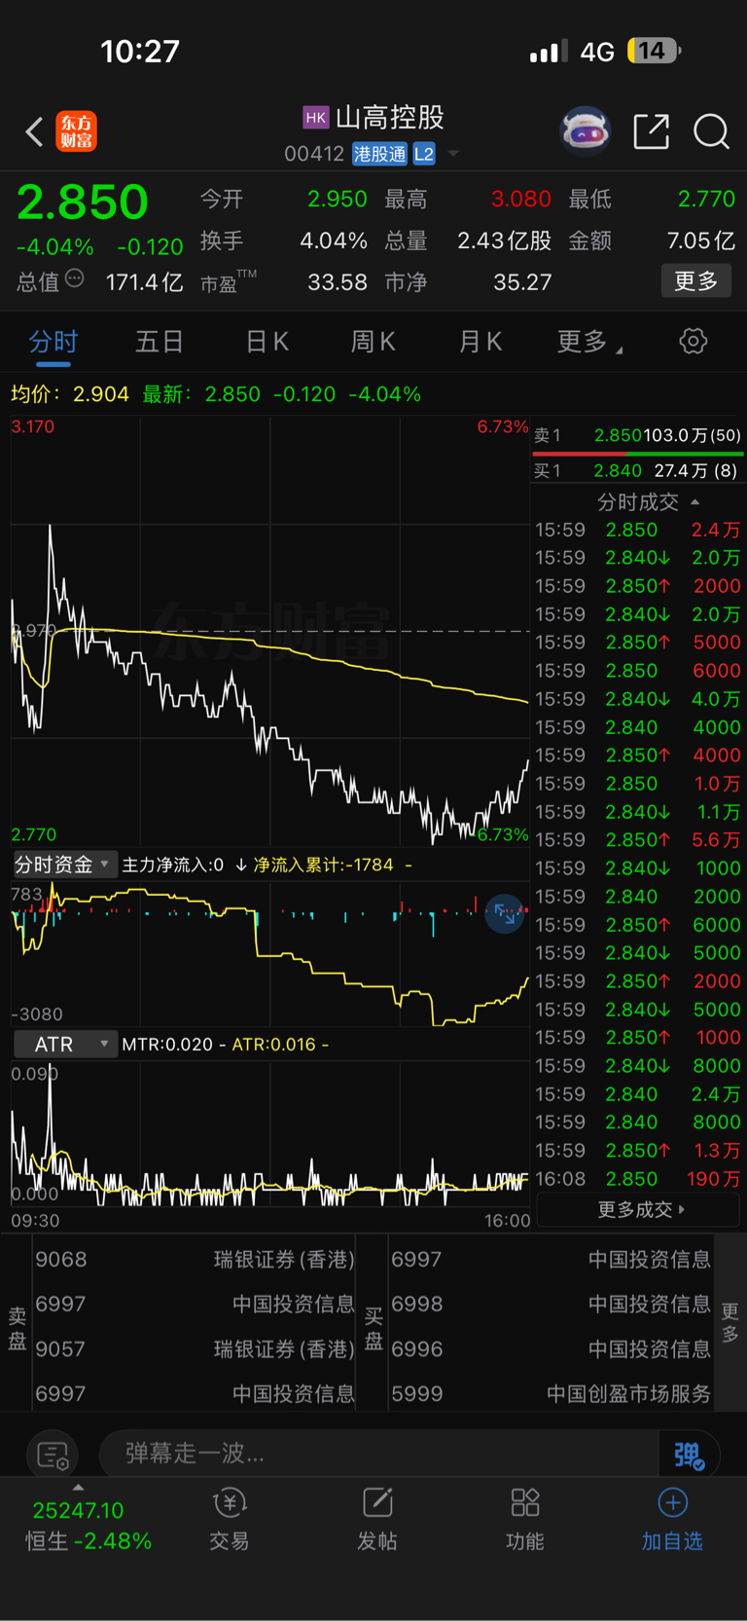
Task: Tap the 总量 2.43亿股 value
Action: click(x=504, y=240)
